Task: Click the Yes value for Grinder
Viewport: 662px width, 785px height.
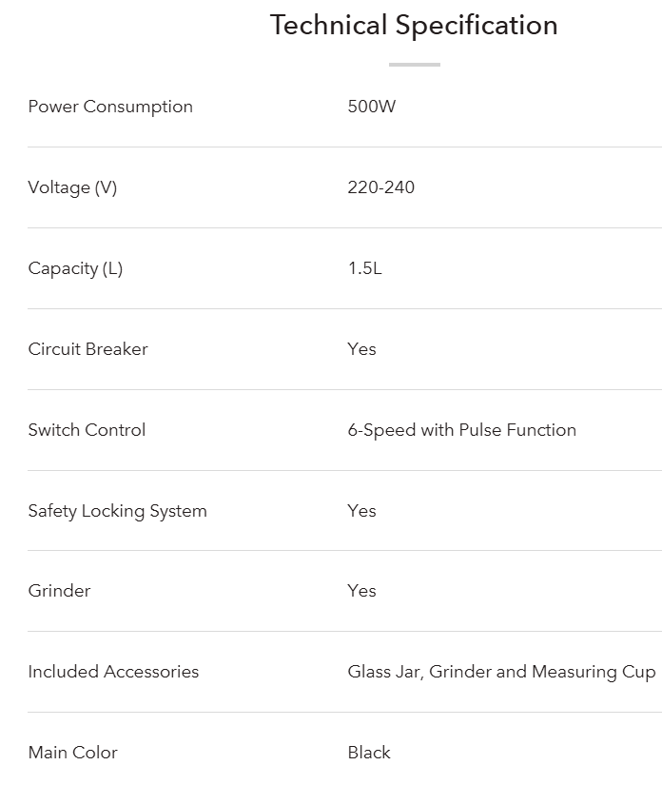Action: (x=362, y=591)
